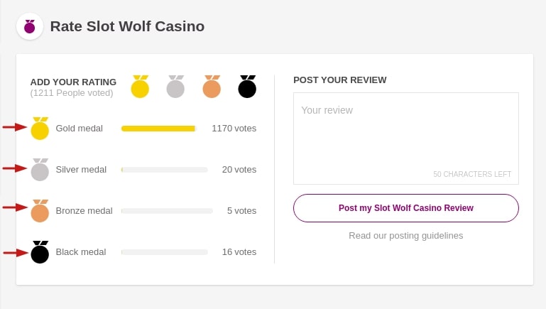546x309 pixels.
Task: Click the Gold medal vote progress bar
Action: click(x=158, y=129)
